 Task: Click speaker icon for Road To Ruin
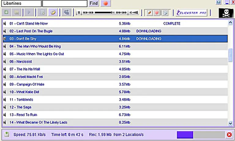(5, 115)
